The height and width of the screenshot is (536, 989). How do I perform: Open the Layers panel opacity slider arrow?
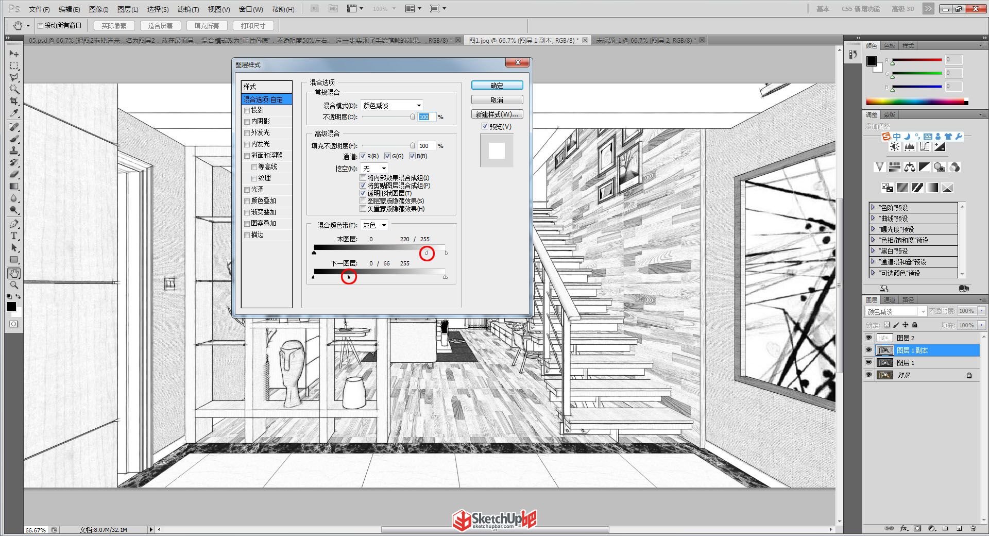(981, 311)
